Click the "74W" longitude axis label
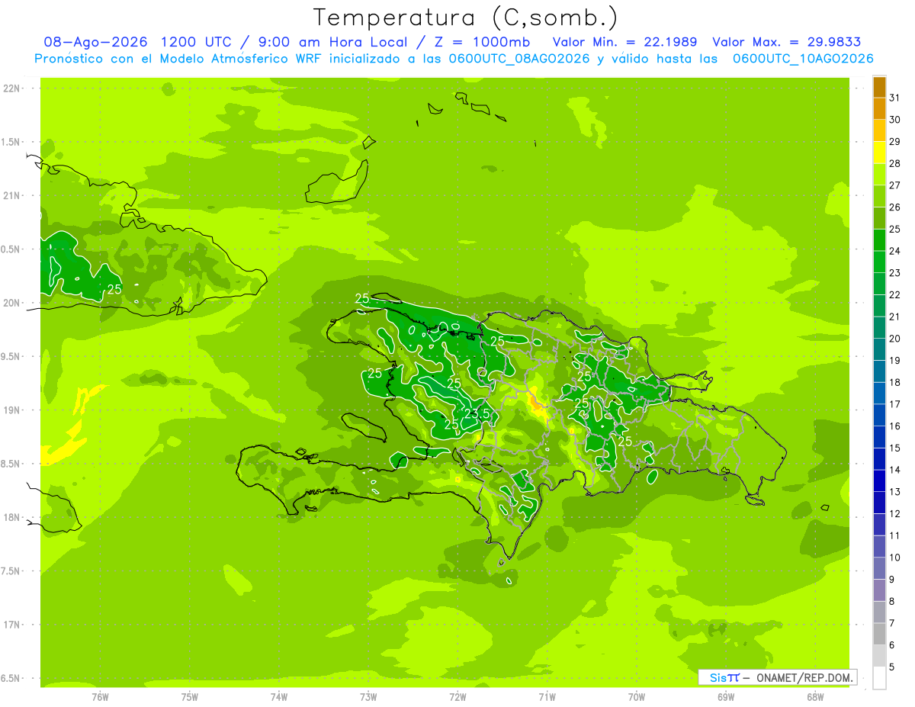Screen dimensions: 915x707 pyautogui.click(x=279, y=696)
